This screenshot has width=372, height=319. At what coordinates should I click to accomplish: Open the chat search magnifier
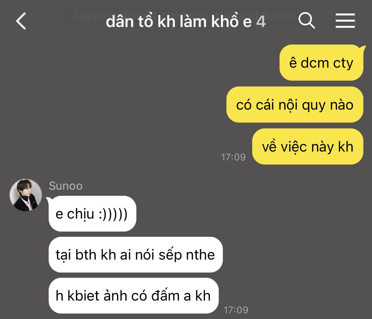tap(307, 20)
